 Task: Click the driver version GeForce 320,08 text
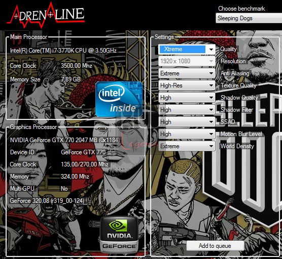click(x=47, y=201)
